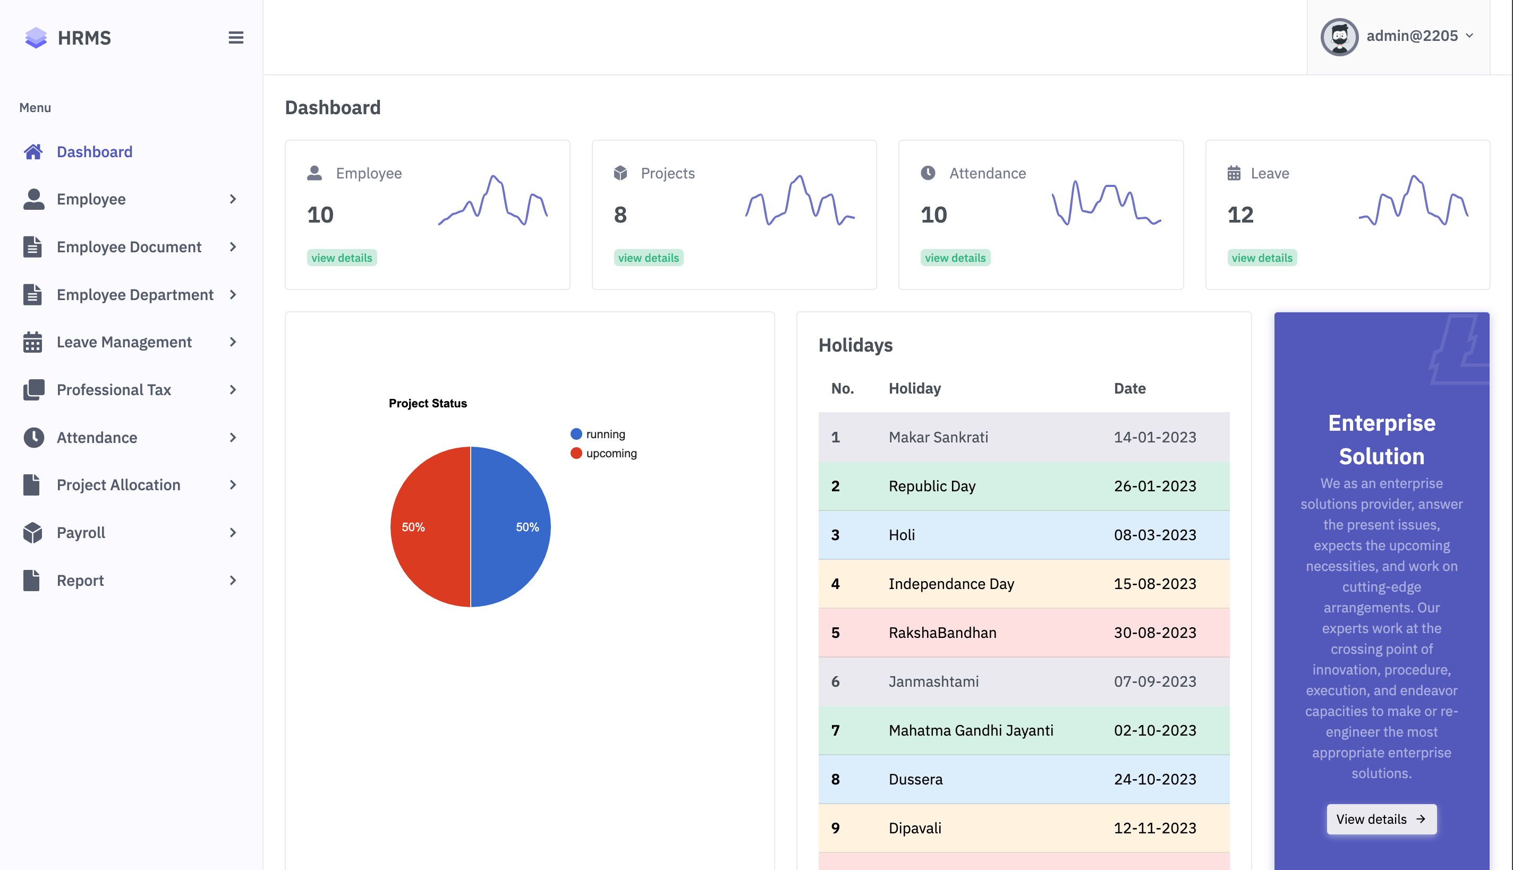Click view details on Employee card

point(341,258)
